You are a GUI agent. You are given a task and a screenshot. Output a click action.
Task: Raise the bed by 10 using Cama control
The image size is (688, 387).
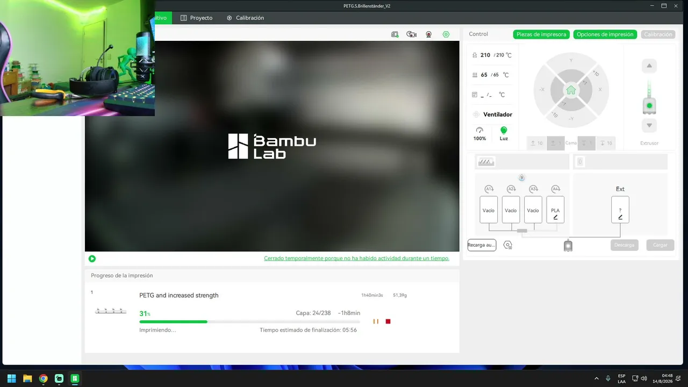point(536,143)
